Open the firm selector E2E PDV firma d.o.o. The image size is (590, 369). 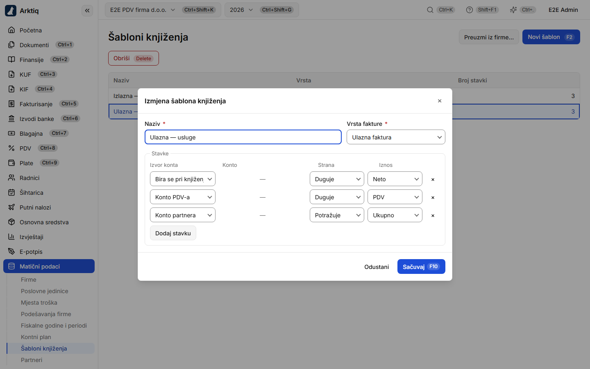pos(163,10)
